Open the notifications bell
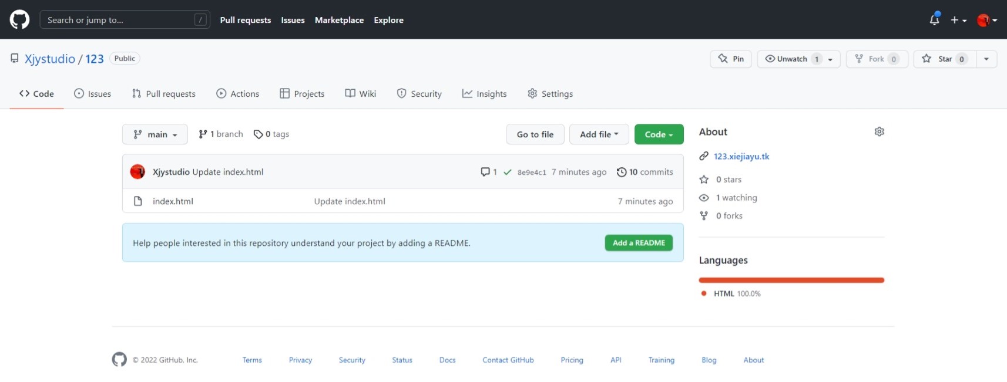1007x382 pixels. tap(934, 20)
